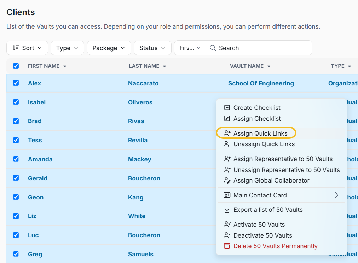Sort by FIRST NAME column arrow
The height and width of the screenshot is (263, 358).
(x=65, y=66)
